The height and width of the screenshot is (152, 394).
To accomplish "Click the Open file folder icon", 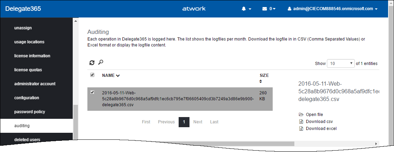I will pyautogui.click(x=301, y=115).
